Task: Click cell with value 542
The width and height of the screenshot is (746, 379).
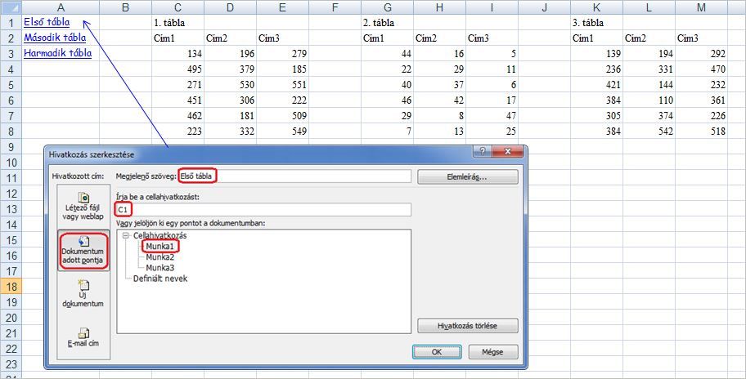Action: pyautogui.click(x=649, y=132)
